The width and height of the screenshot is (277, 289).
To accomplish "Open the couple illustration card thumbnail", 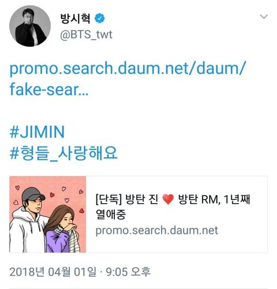I will 48,214.
